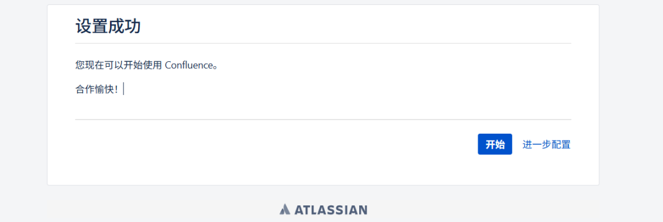
Task: Click empty white space below 合作愉快 text
Action: click(211, 107)
